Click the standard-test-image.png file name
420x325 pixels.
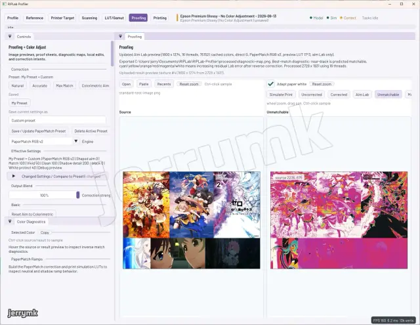140,93
